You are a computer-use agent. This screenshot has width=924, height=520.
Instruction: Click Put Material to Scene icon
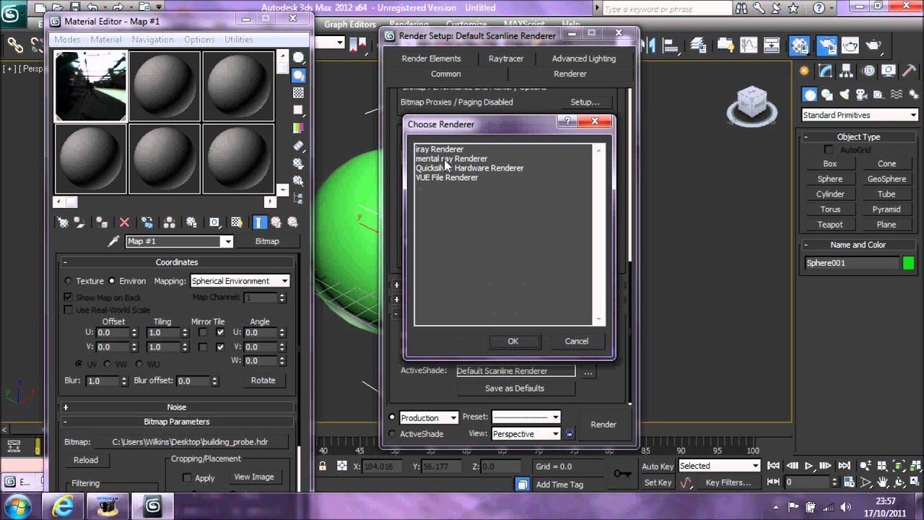pyautogui.click(x=79, y=222)
